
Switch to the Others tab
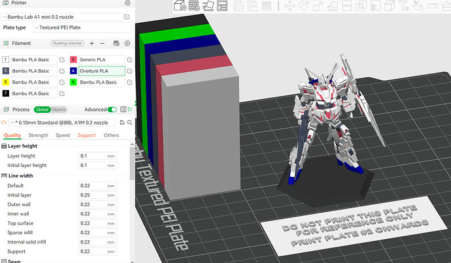click(111, 135)
